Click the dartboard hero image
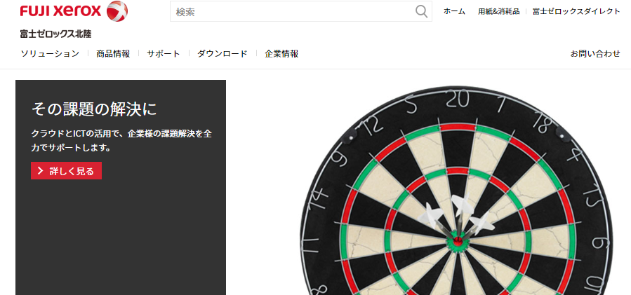Viewport: 631px width, 295px height. [457, 190]
